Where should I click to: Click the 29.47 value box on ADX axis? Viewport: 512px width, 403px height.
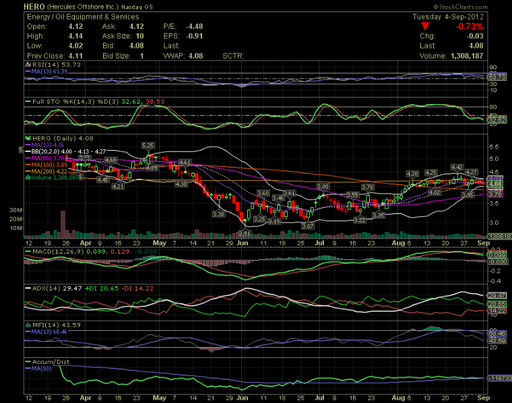(497, 295)
